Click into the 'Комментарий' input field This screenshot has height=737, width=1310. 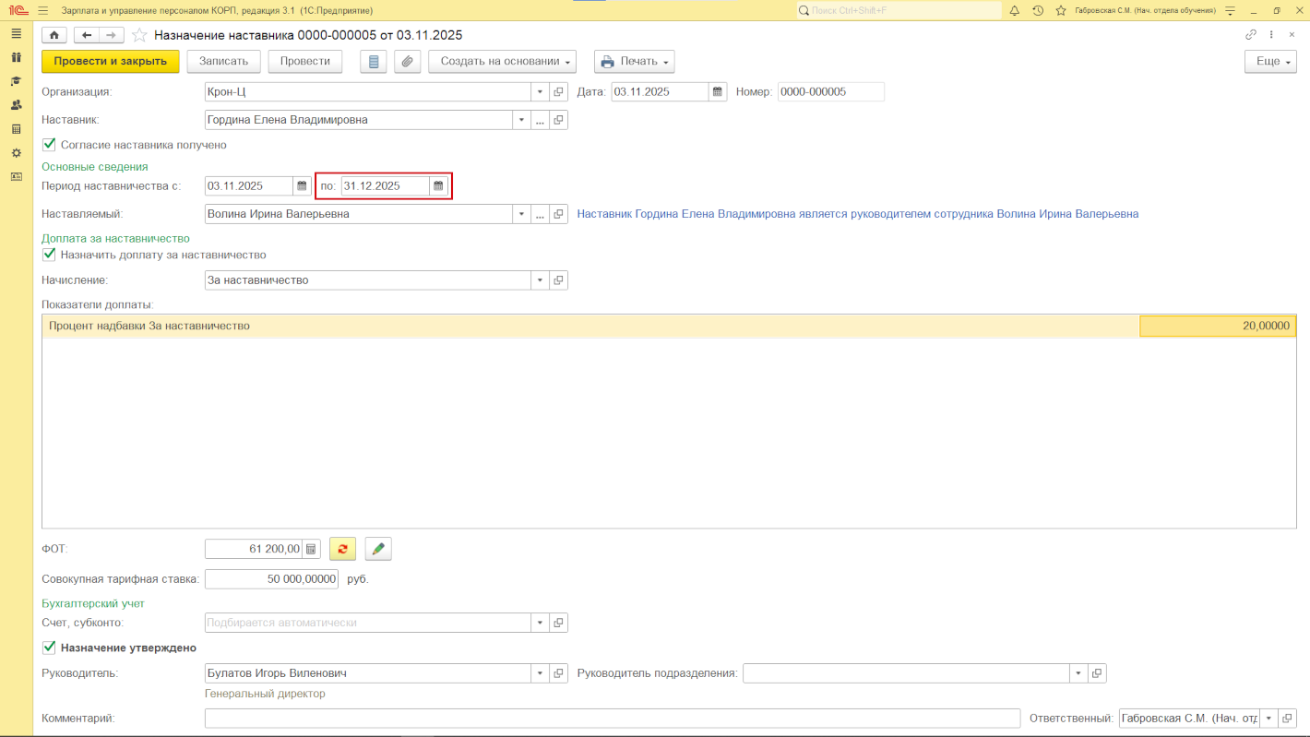click(x=613, y=719)
